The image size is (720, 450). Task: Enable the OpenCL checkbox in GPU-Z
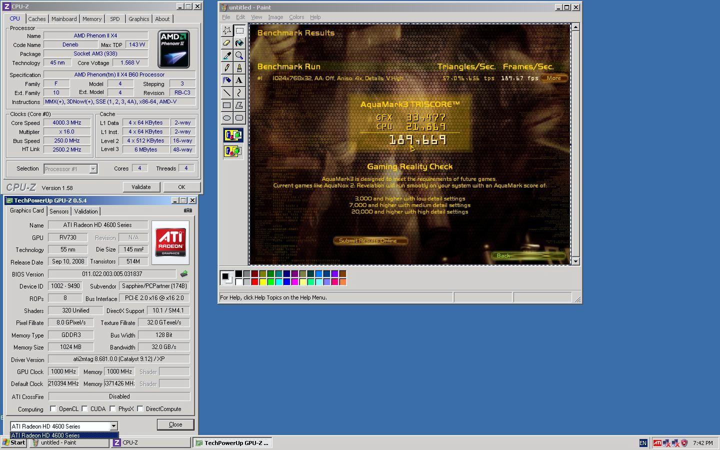tap(53, 409)
